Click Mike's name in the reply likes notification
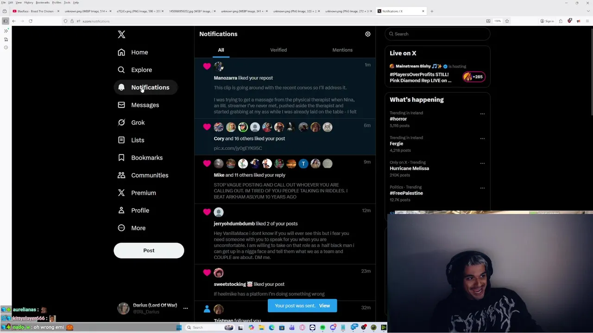Viewport: 593px width, 333px height. tap(219, 175)
